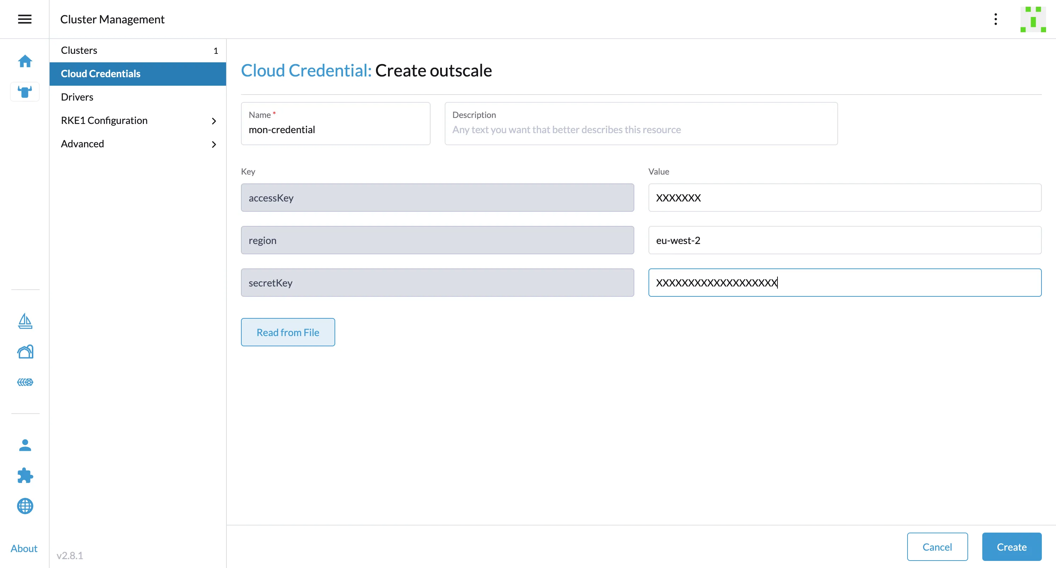Open the hamburger navigation menu
The image size is (1056, 568).
click(24, 19)
